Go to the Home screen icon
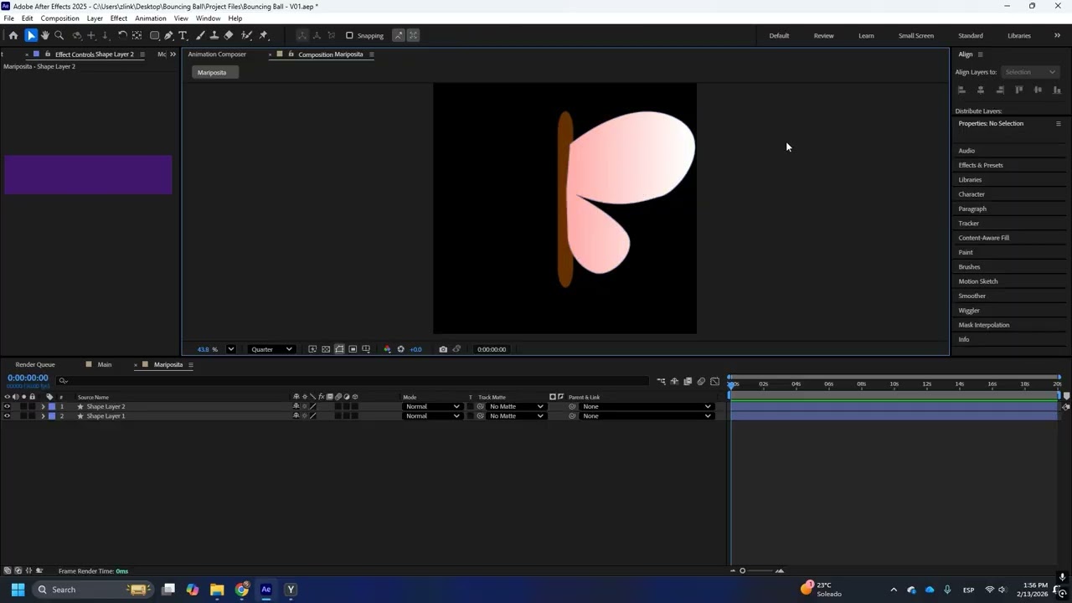 13,35
